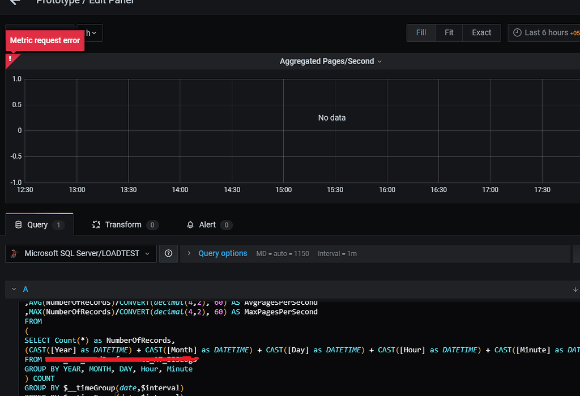Click the down arrow on query row A

[575, 289]
